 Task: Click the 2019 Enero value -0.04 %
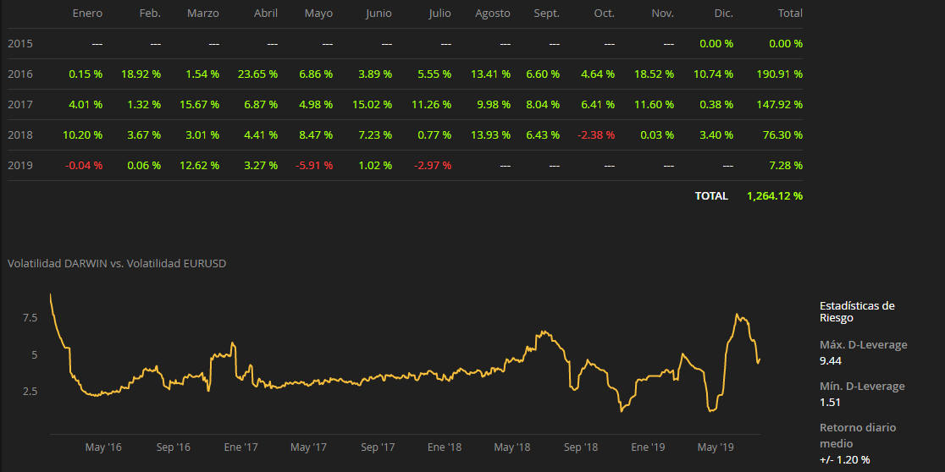point(86,166)
